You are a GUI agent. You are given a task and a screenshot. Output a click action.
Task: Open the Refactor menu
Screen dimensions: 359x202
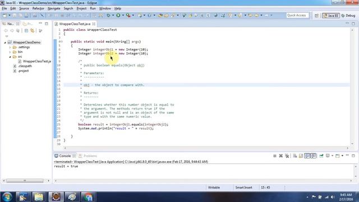click(x=38, y=8)
